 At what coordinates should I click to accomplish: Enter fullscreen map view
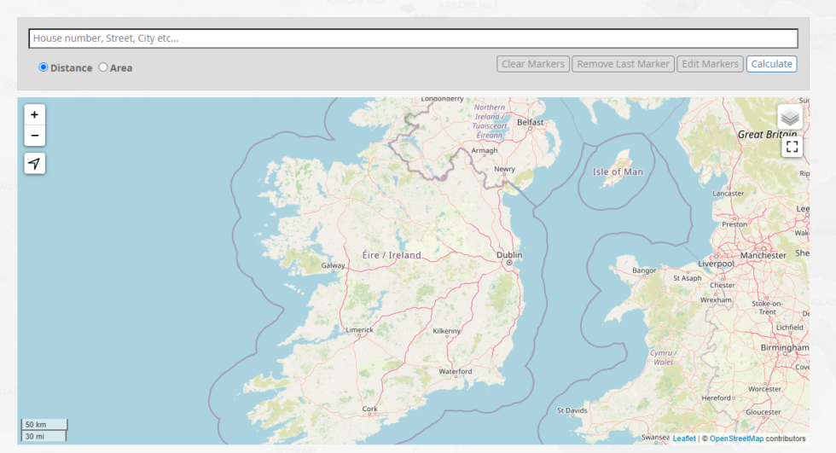pyautogui.click(x=792, y=147)
